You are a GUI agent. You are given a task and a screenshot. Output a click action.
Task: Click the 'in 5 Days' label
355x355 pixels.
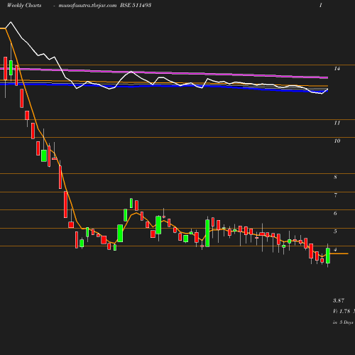click(x=343, y=322)
